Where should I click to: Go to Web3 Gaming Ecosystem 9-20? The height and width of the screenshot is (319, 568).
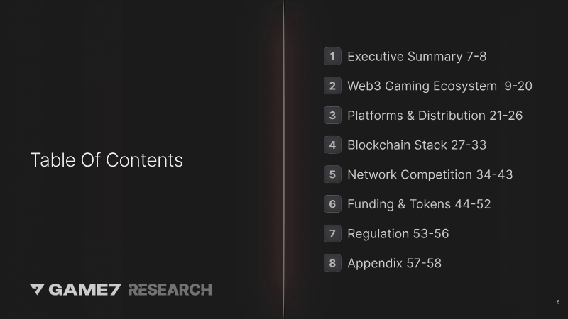pyautogui.click(x=439, y=86)
